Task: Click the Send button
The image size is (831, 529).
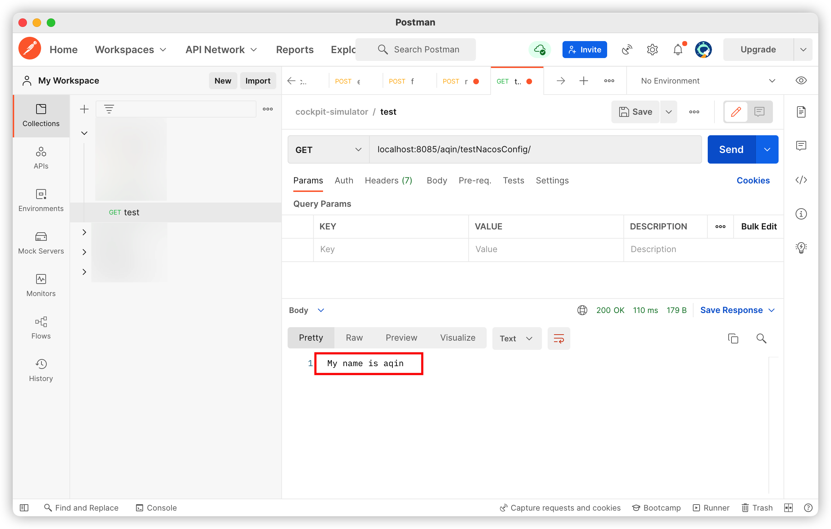Action: [x=731, y=149]
